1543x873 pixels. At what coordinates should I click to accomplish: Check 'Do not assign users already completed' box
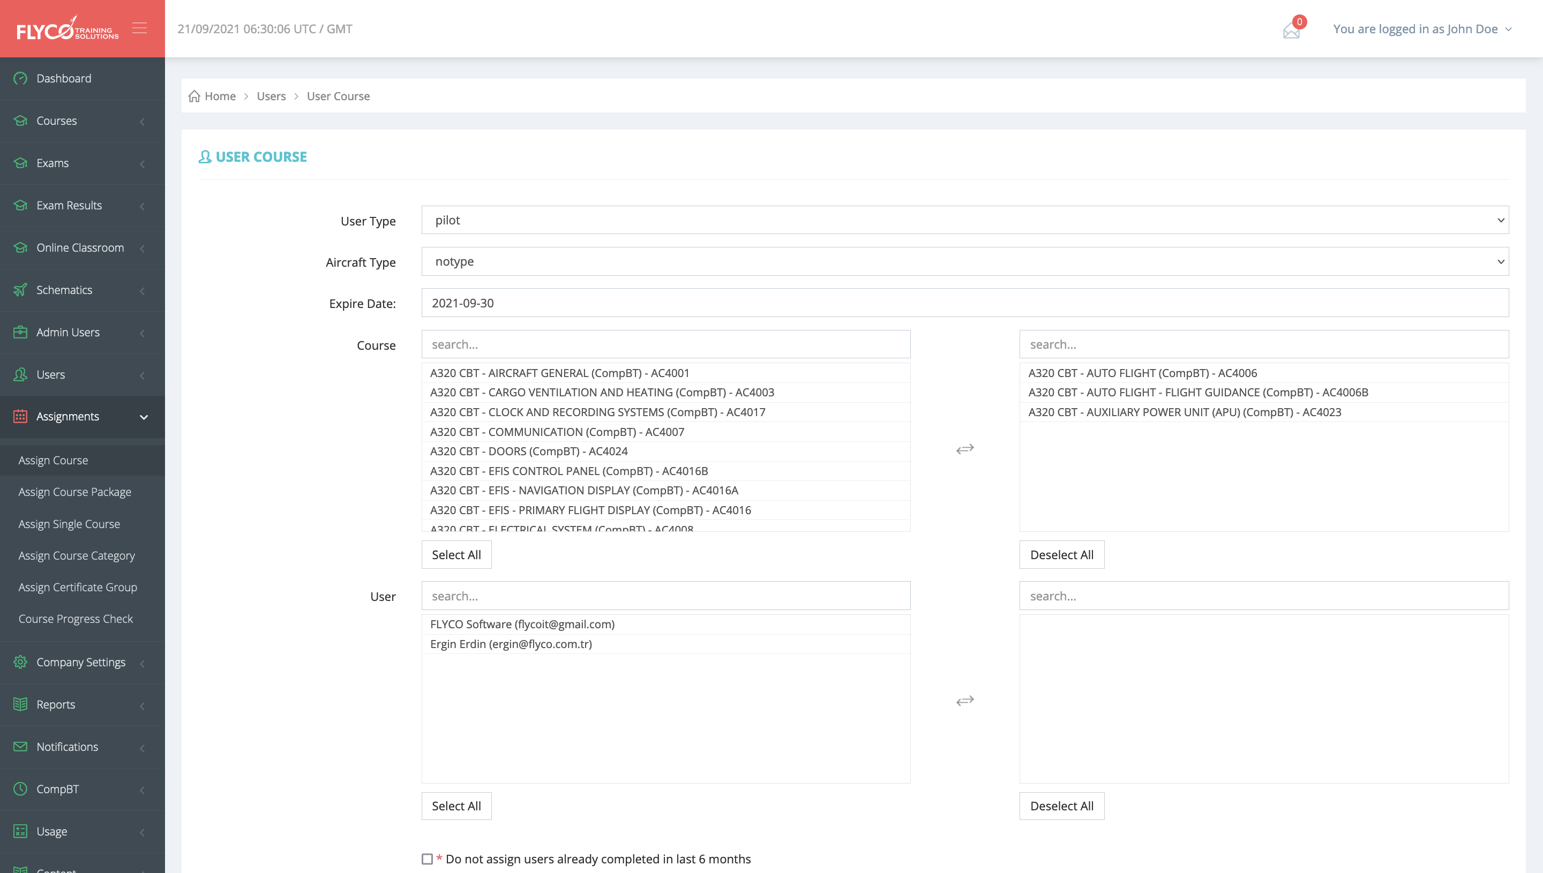click(x=427, y=859)
